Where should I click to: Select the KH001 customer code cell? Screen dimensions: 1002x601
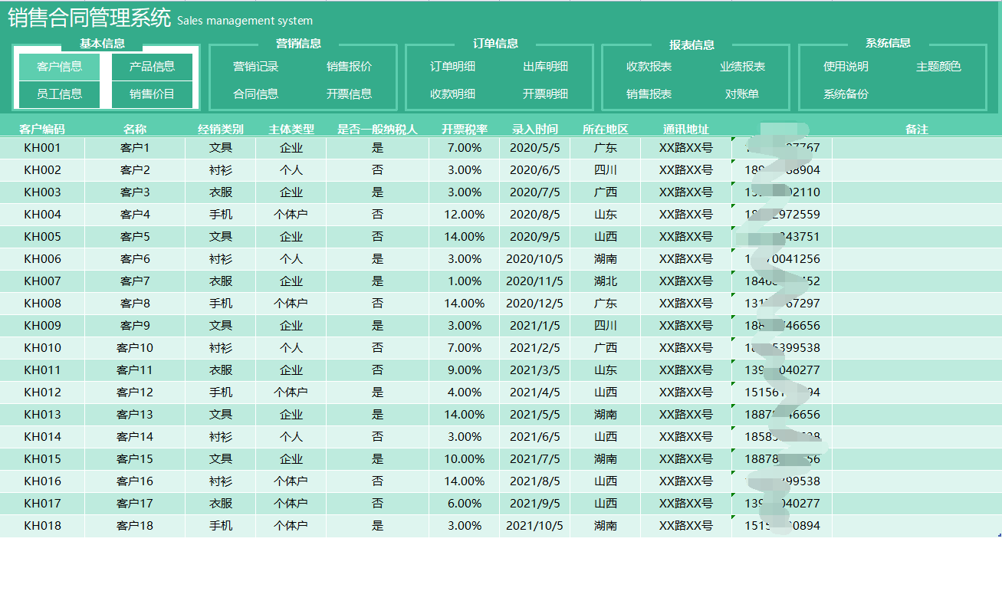point(42,147)
